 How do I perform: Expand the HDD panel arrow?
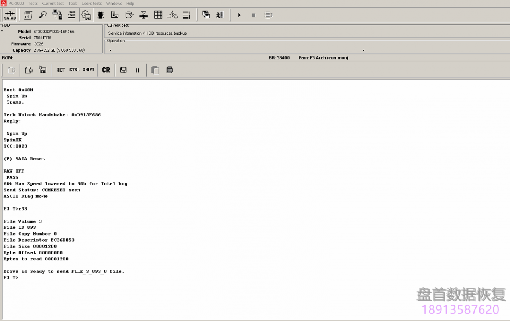coord(2,31)
